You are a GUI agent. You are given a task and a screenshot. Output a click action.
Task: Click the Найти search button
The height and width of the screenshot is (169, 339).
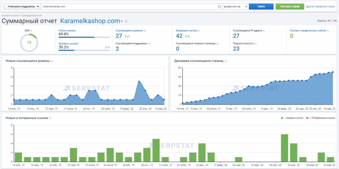click(x=261, y=6)
